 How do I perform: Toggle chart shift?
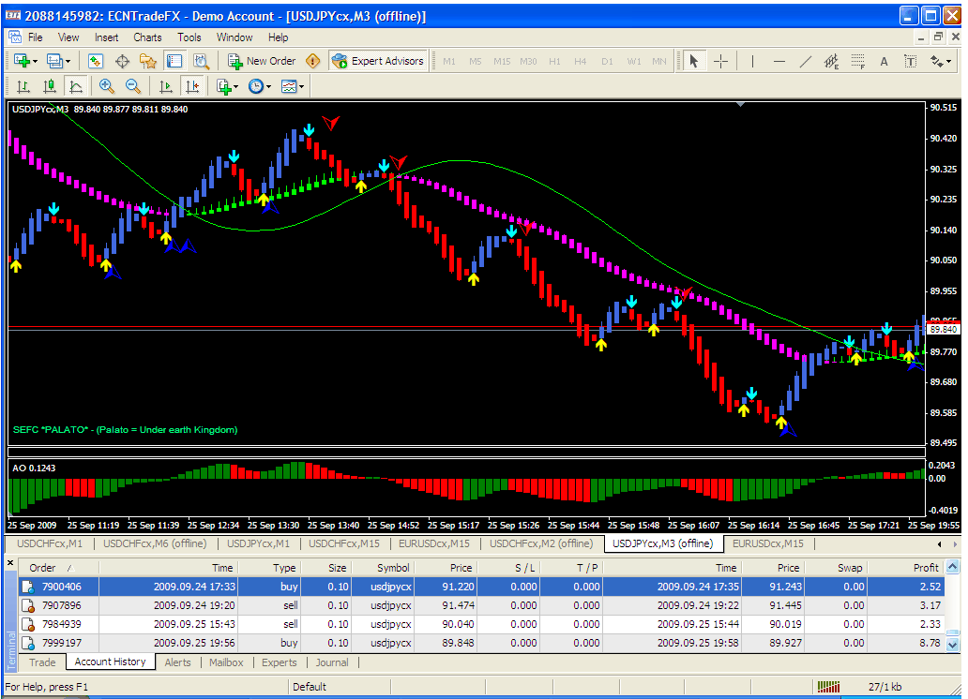[192, 86]
